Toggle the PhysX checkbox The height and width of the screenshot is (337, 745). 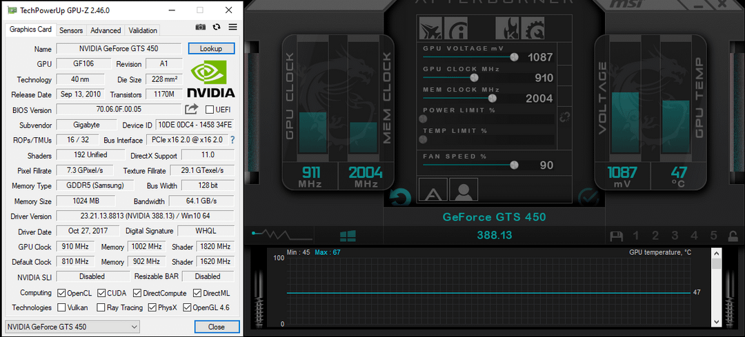pyautogui.click(x=152, y=307)
